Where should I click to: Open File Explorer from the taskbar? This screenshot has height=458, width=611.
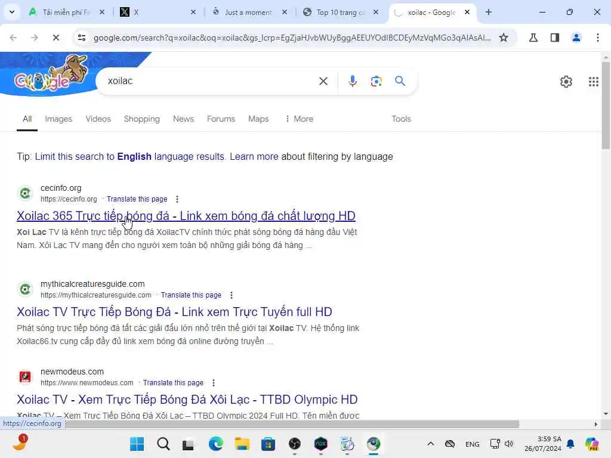(x=242, y=444)
